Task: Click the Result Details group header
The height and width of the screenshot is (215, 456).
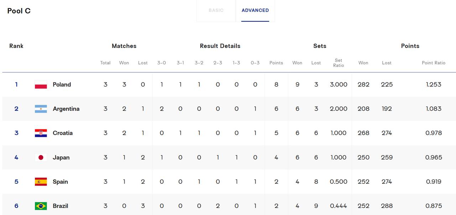Action: point(220,46)
